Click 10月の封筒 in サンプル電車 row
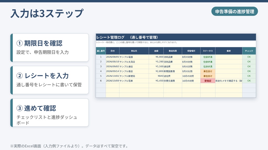This screenshot has height=150, width=268. 191,81
